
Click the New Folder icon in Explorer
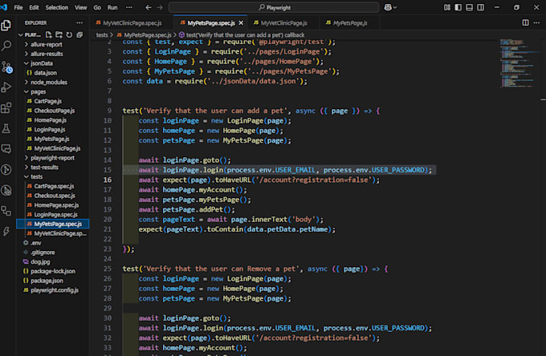[x=59, y=34]
